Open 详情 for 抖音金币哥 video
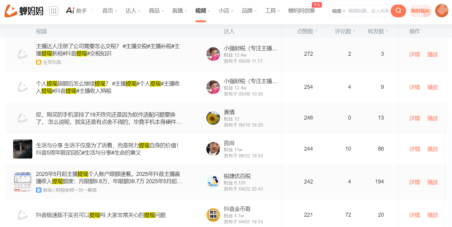Image resolution: width=452 pixels, height=227 pixels. point(415,215)
